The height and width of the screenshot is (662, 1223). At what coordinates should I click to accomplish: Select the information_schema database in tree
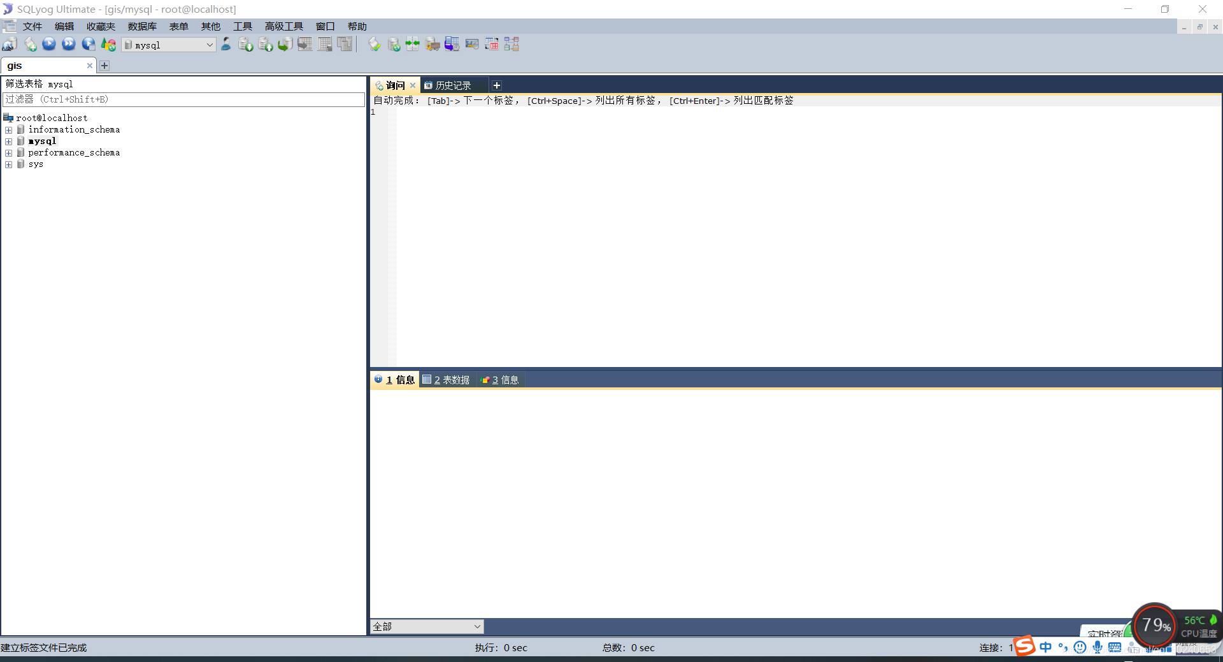(74, 130)
